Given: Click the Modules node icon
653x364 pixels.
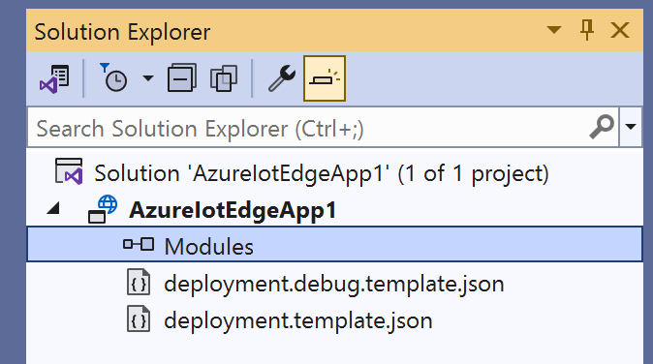Looking at the screenshot, I should (x=139, y=245).
